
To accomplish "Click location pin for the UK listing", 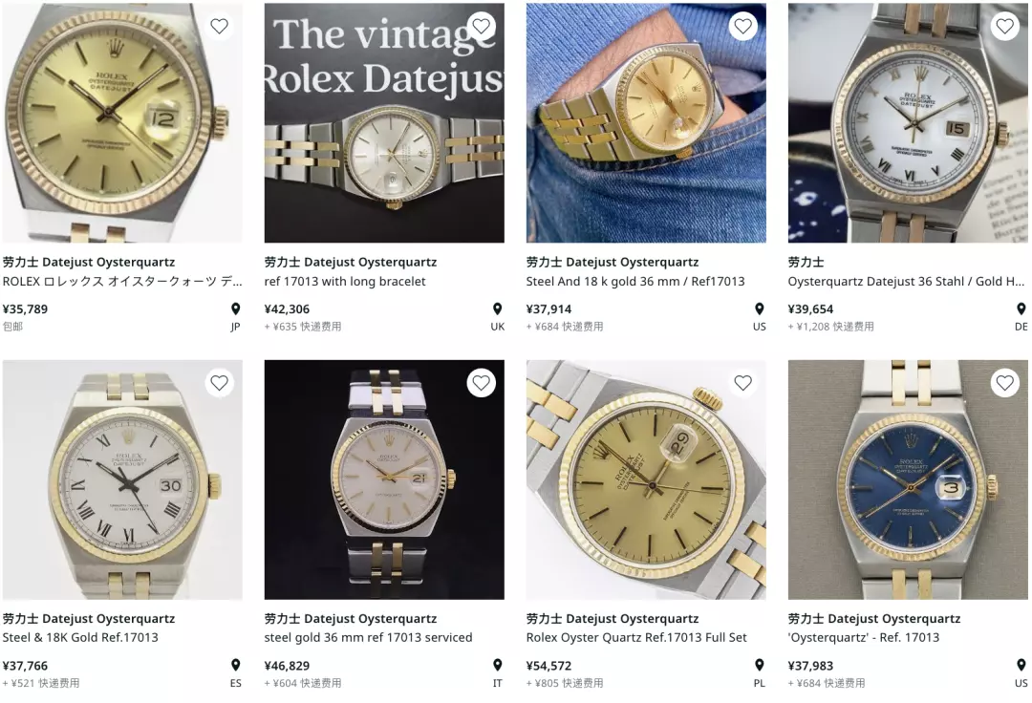I will point(497,309).
